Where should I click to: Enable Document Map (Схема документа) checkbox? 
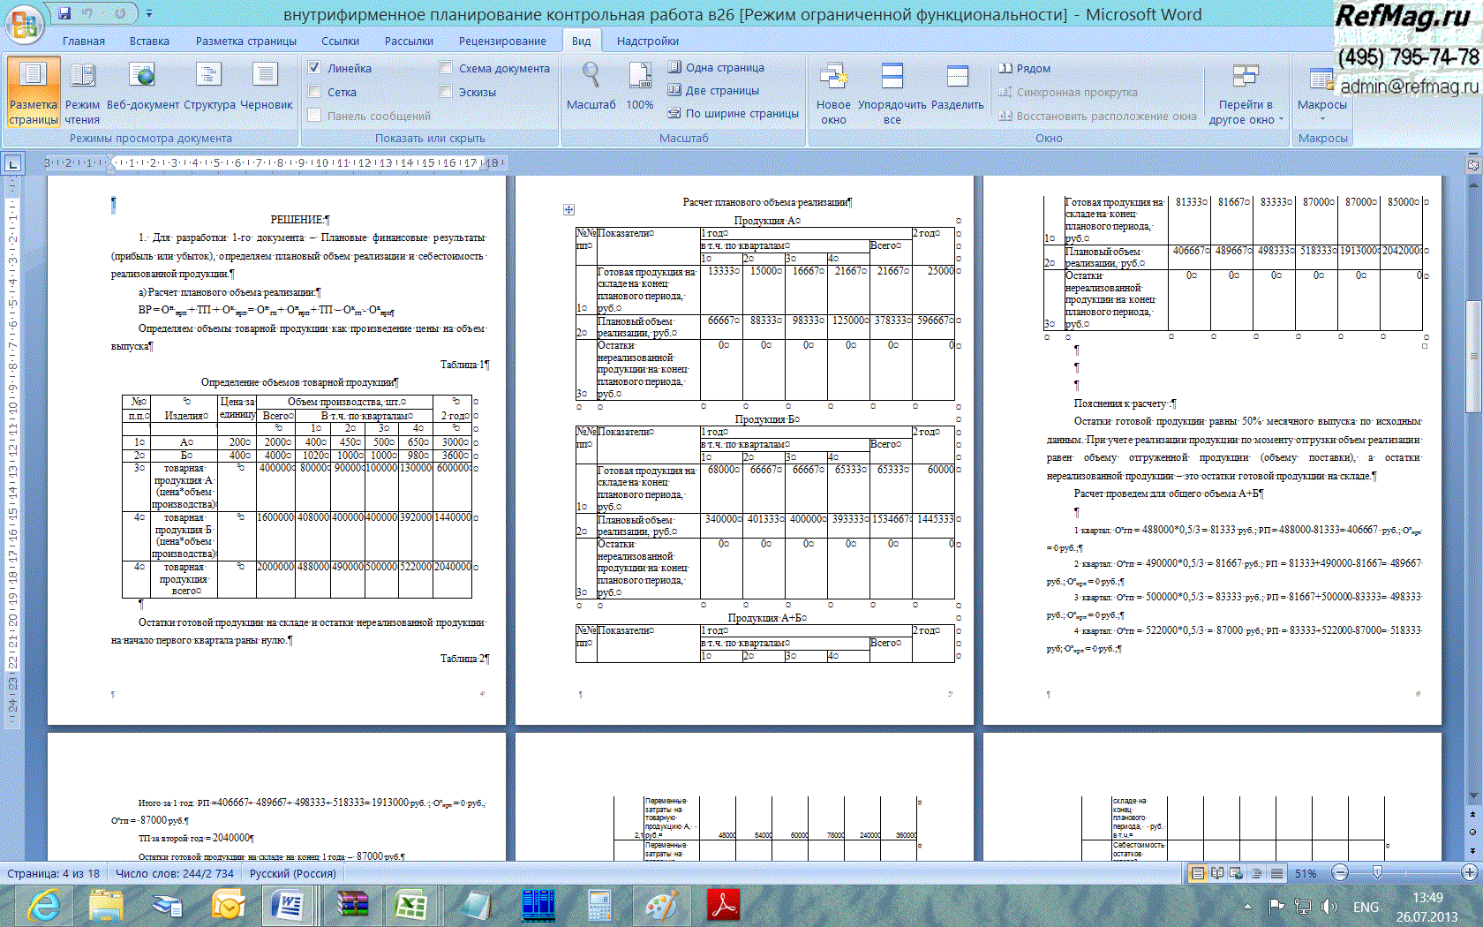click(x=446, y=68)
